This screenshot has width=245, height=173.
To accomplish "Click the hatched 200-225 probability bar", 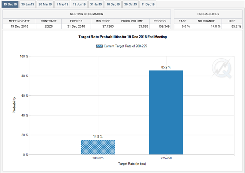I will pos(98,147).
